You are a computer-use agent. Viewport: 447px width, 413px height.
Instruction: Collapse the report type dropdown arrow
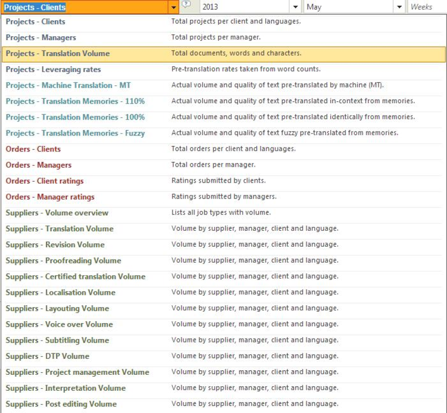point(173,7)
